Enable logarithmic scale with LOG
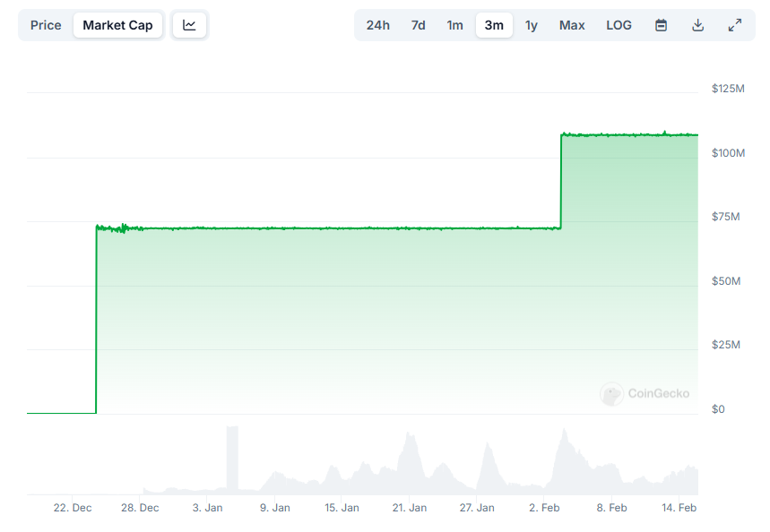 (619, 25)
